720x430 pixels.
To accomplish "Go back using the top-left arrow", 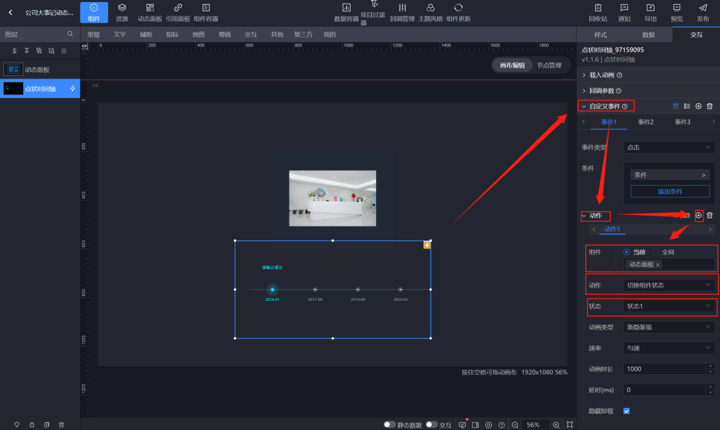I will pyautogui.click(x=11, y=13).
